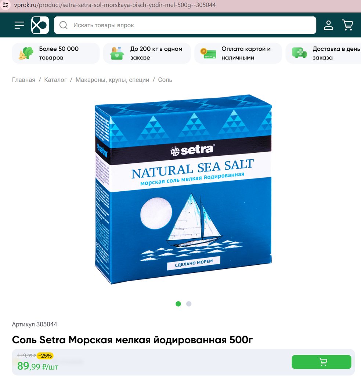Click the vegetables and cheese assortment icon
This screenshot has height=376, width=361.
click(x=26, y=53)
